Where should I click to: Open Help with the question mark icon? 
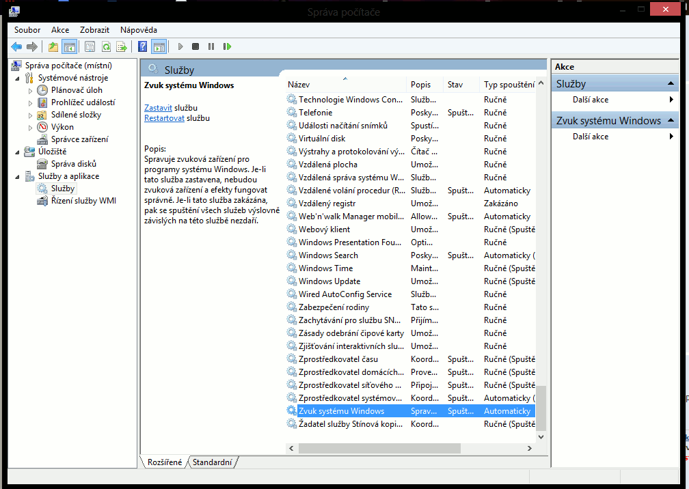[x=142, y=46]
